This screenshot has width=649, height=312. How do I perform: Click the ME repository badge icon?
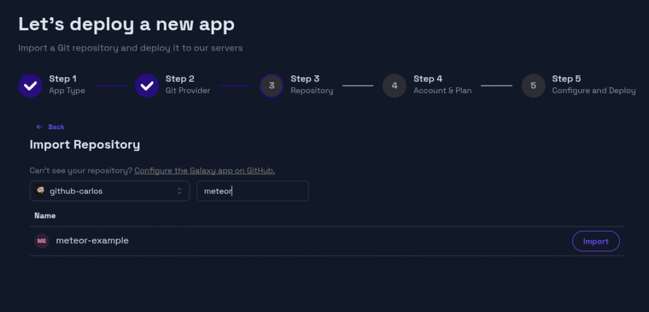(42, 241)
